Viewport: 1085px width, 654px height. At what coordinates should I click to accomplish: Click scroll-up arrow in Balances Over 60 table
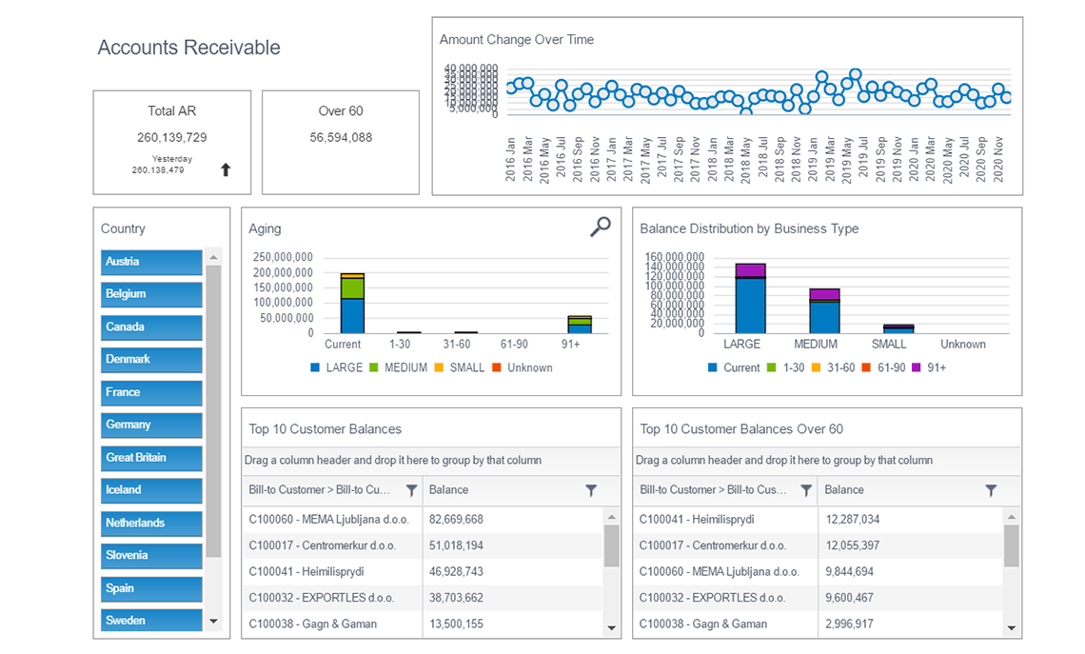pyautogui.click(x=1012, y=516)
